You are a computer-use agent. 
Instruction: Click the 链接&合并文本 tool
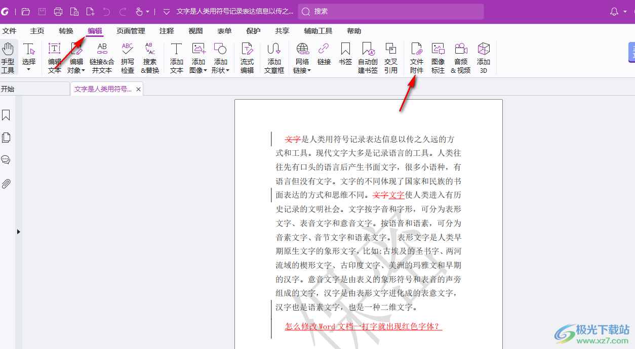[102, 58]
